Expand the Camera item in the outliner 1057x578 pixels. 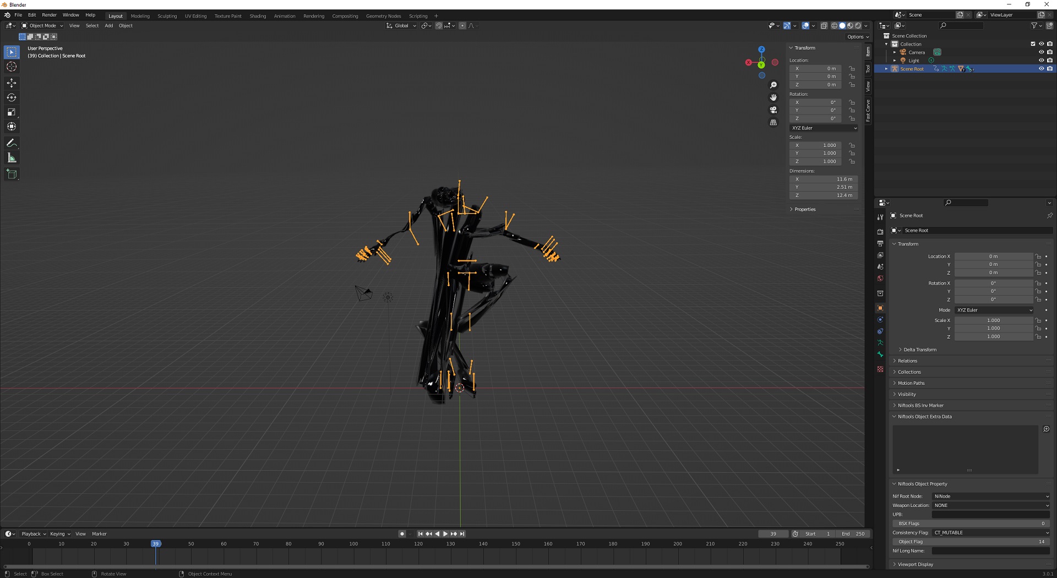tap(895, 52)
